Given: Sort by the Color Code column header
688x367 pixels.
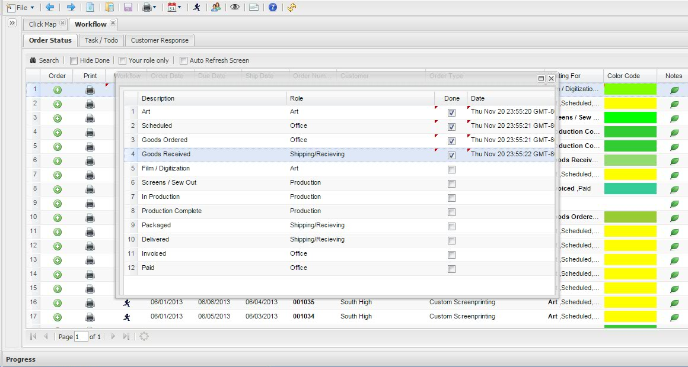Looking at the screenshot, I should click(630, 76).
